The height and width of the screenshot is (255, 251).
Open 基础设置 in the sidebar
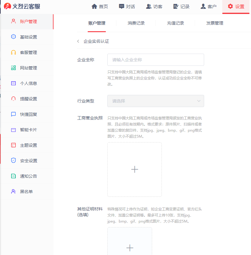pos(27,37)
